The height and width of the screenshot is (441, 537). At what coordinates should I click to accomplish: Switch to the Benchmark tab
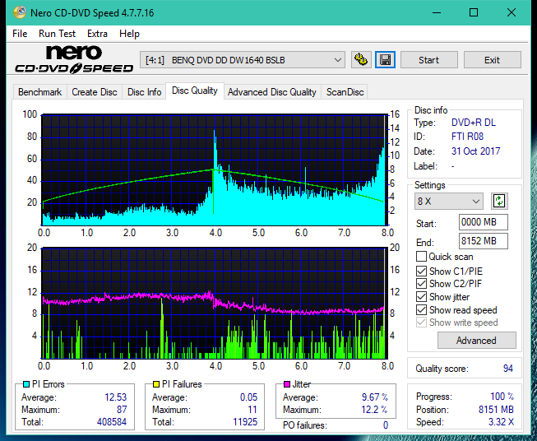pos(39,92)
